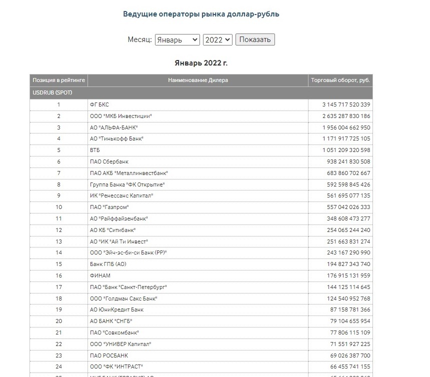Select Группа Банка "ФК Открытие"

(x=127, y=185)
